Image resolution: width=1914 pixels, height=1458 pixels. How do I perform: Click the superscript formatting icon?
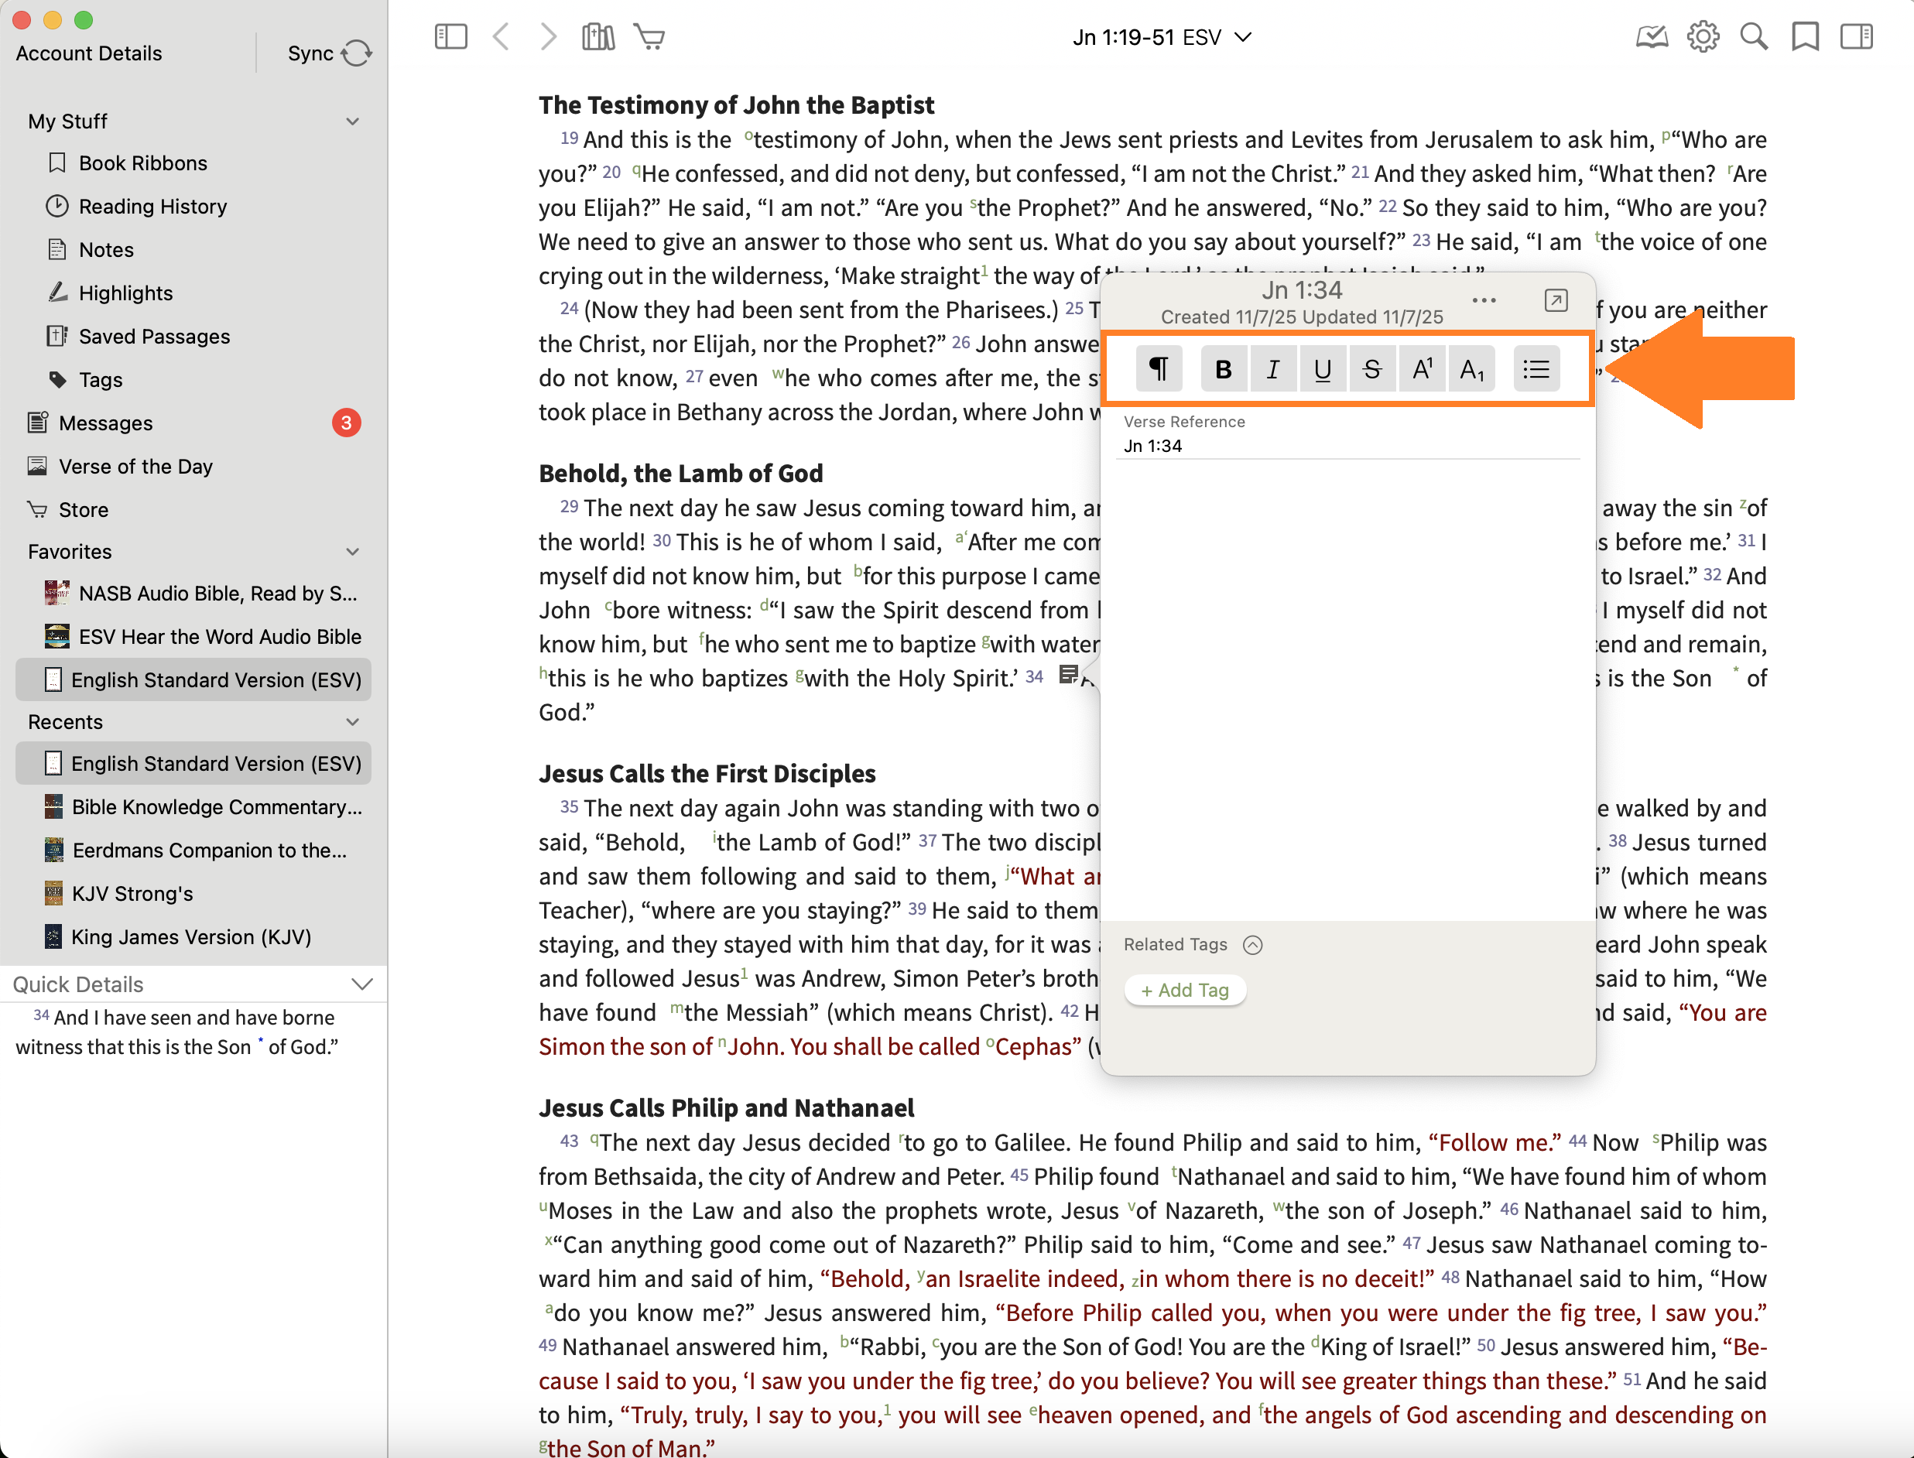click(x=1422, y=370)
